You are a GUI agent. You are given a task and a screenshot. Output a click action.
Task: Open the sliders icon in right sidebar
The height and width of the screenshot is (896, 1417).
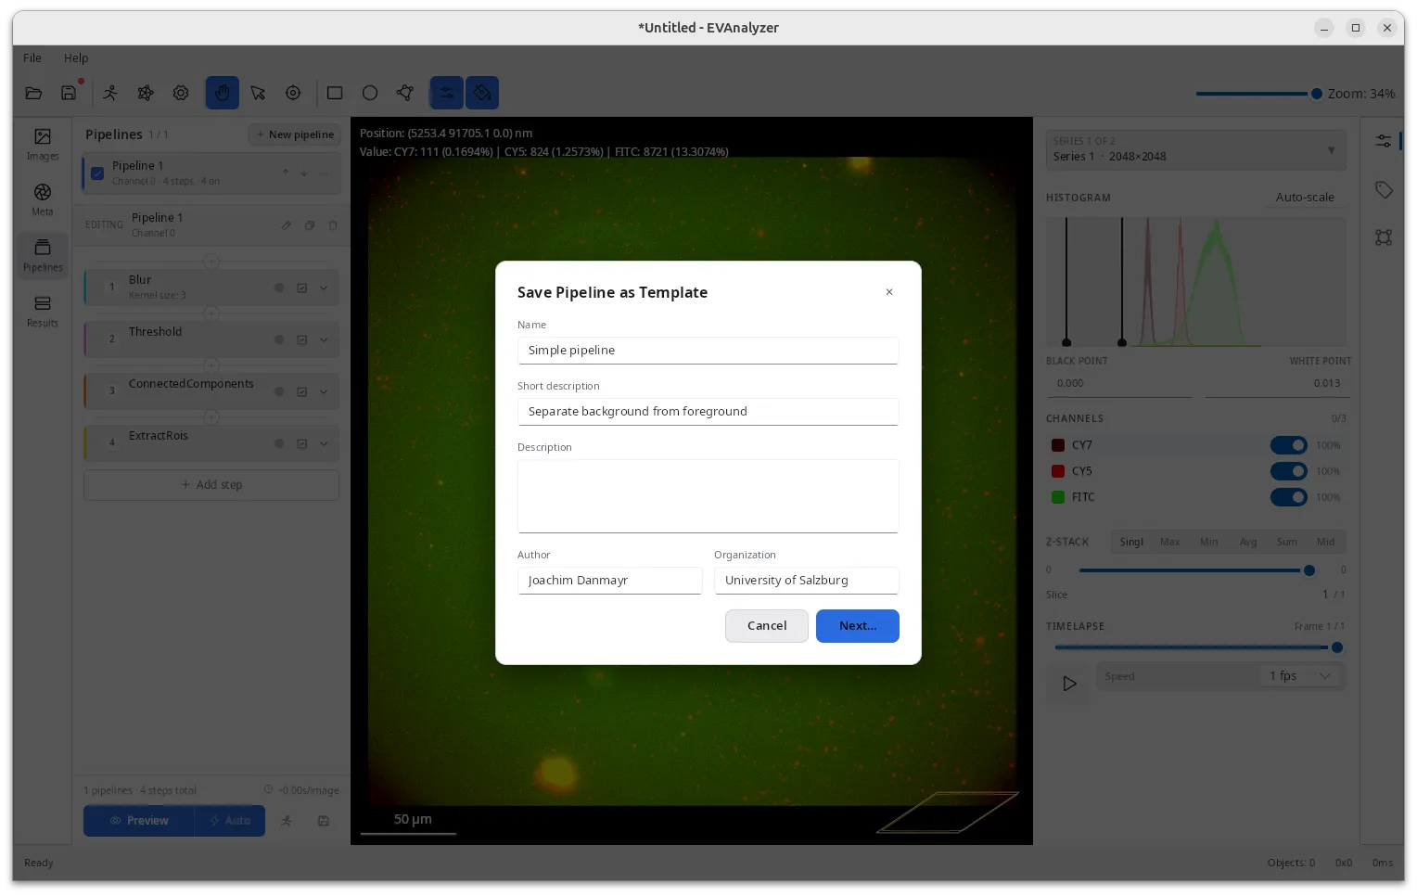[x=1384, y=141]
